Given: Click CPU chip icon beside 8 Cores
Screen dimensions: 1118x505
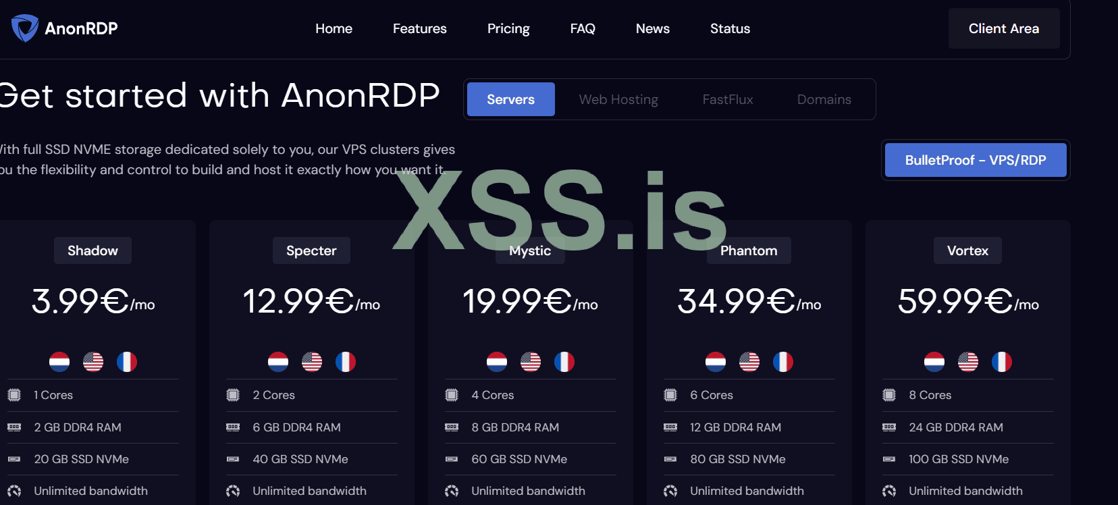Looking at the screenshot, I should [889, 395].
